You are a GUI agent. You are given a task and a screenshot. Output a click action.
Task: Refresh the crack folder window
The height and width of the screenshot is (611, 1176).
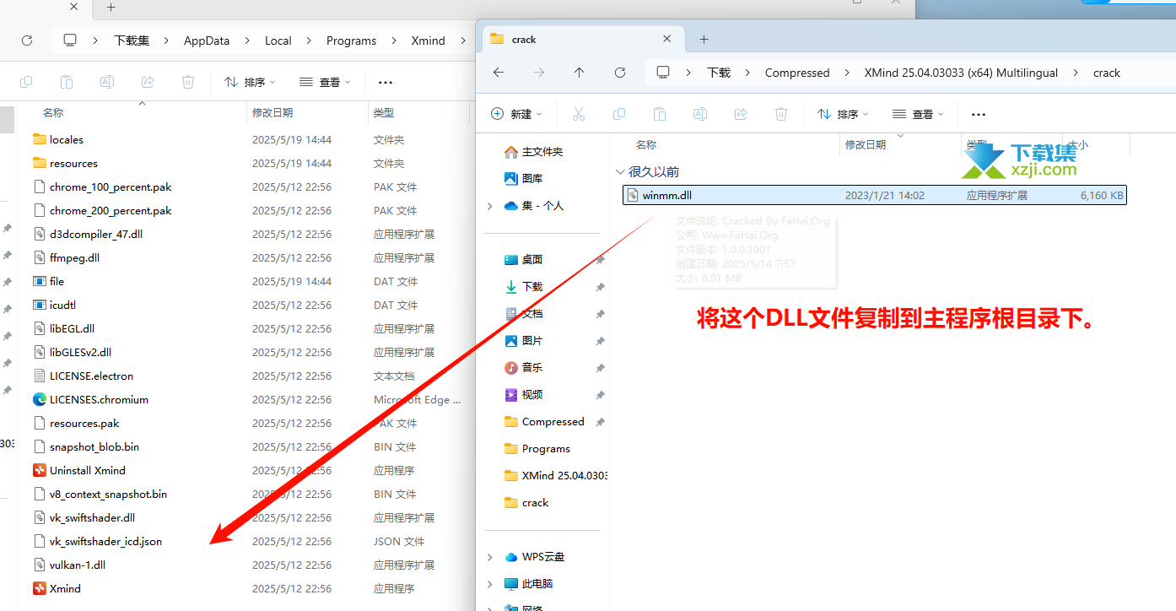620,73
